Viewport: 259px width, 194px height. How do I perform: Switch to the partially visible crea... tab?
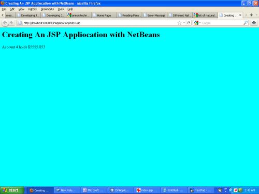[x=10, y=16]
